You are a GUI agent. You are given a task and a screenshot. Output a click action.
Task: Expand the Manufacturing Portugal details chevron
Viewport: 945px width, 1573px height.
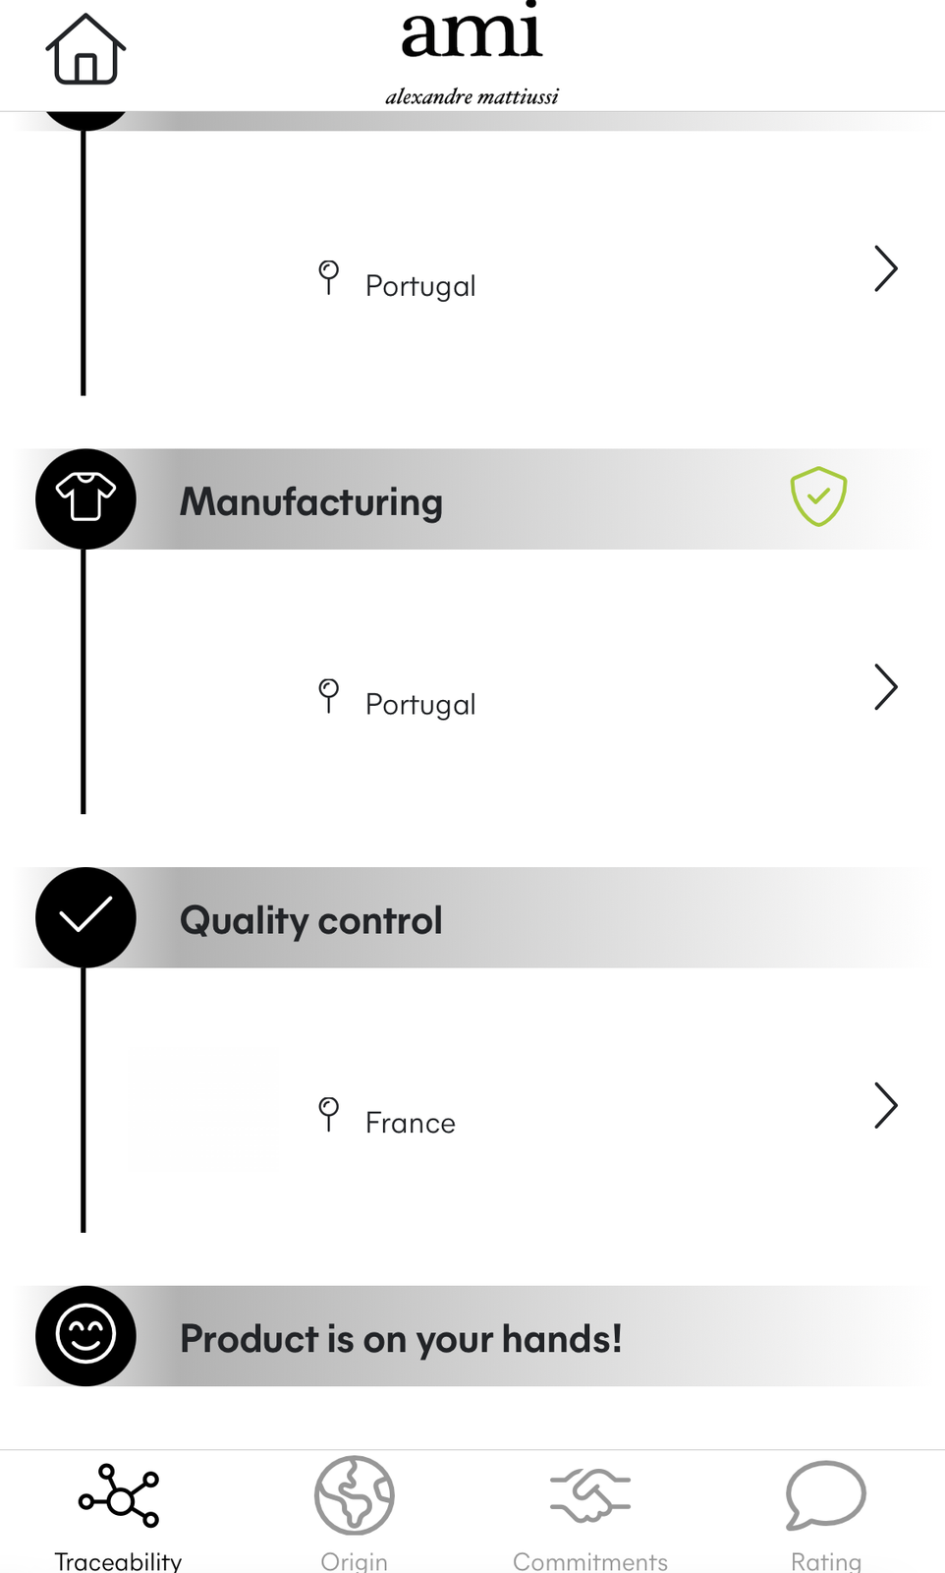(885, 687)
